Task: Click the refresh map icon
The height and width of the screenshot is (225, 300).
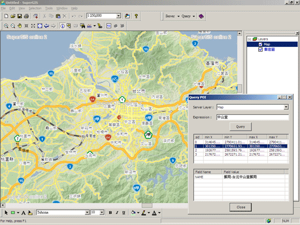Action: (x=109, y=26)
